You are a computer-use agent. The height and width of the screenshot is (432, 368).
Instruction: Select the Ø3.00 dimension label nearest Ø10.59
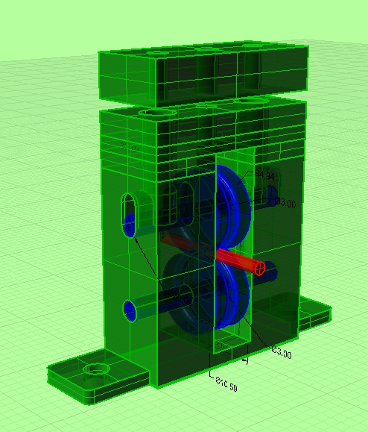282,352
